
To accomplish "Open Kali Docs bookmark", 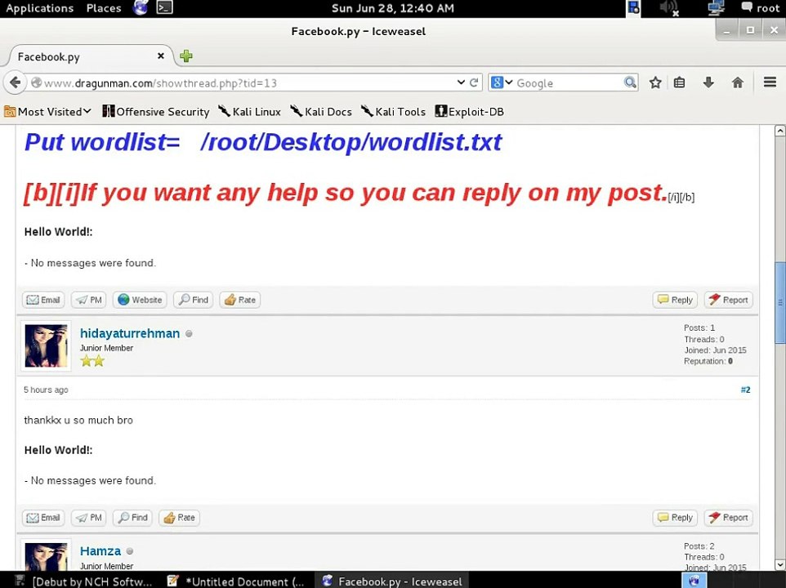I will tap(321, 112).
